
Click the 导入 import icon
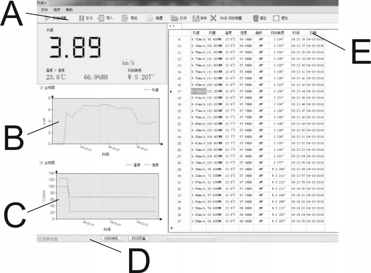[x=101, y=18]
